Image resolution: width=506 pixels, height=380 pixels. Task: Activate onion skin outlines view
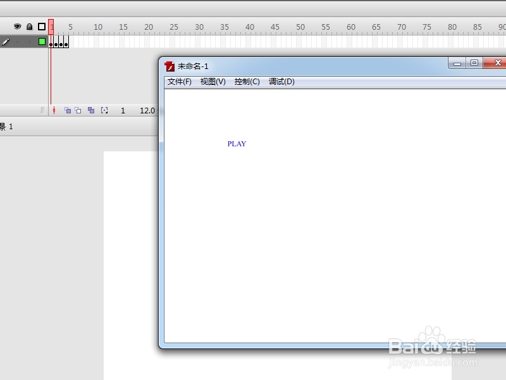click(77, 110)
